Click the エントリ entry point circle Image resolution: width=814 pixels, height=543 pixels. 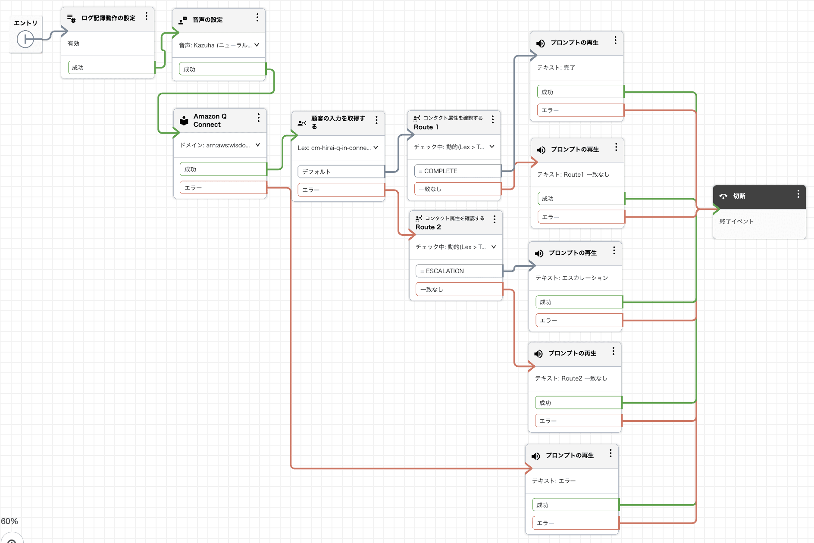click(x=25, y=39)
